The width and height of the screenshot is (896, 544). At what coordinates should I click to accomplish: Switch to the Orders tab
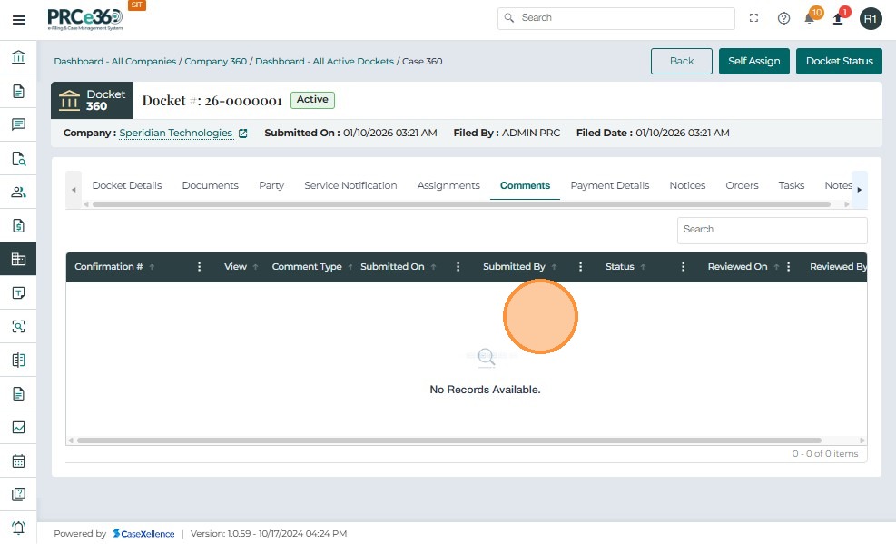pyautogui.click(x=742, y=185)
